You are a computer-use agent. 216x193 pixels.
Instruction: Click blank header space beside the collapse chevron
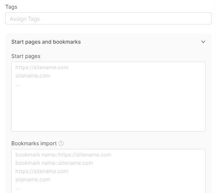[x=140, y=42]
